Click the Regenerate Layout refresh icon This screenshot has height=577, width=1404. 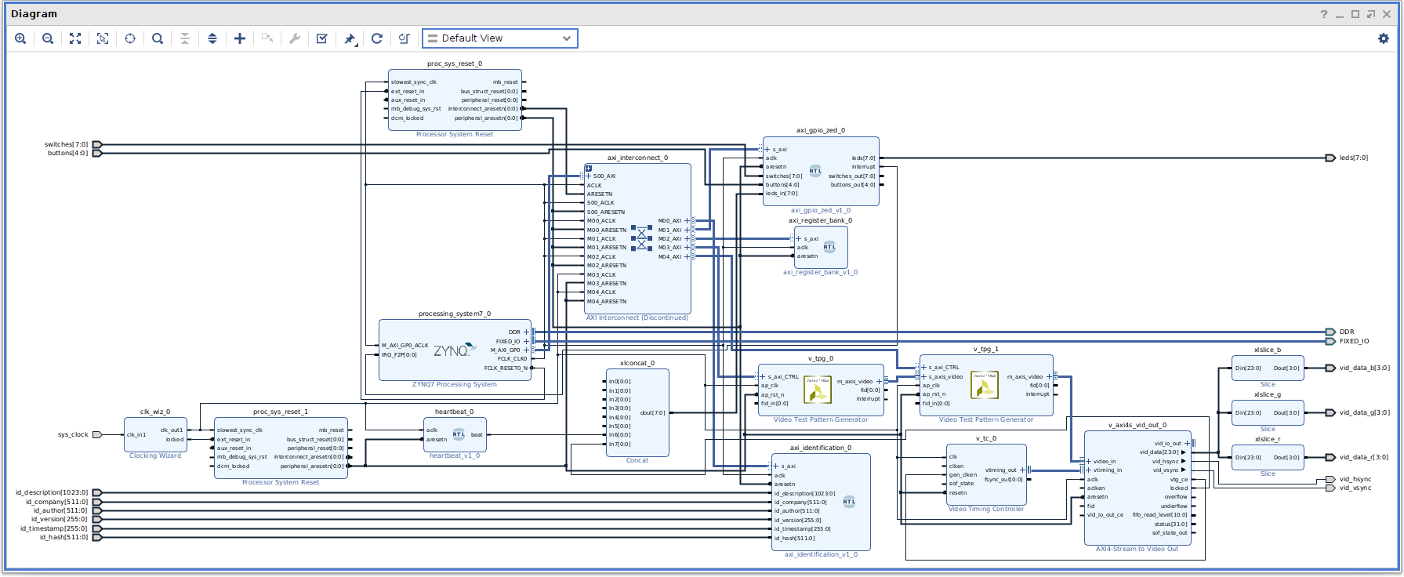point(377,38)
